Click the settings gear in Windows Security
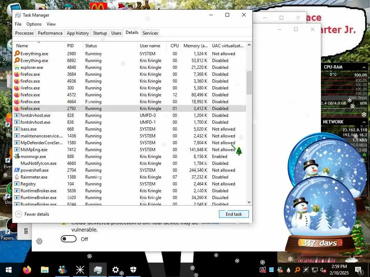The width and height of the screenshot is (370, 277). tap(39, 241)
